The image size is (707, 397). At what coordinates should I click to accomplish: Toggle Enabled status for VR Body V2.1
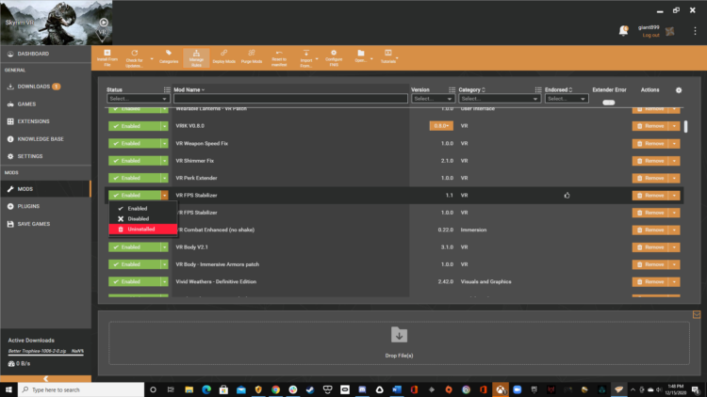(135, 247)
